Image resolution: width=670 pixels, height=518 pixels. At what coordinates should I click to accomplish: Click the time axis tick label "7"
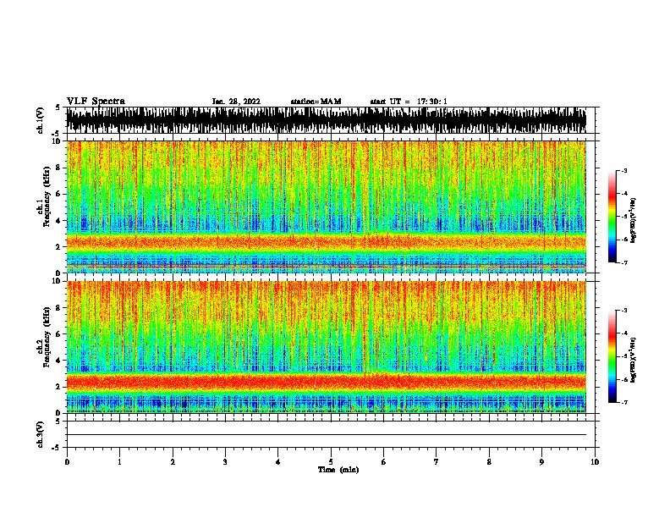click(x=437, y=461)
